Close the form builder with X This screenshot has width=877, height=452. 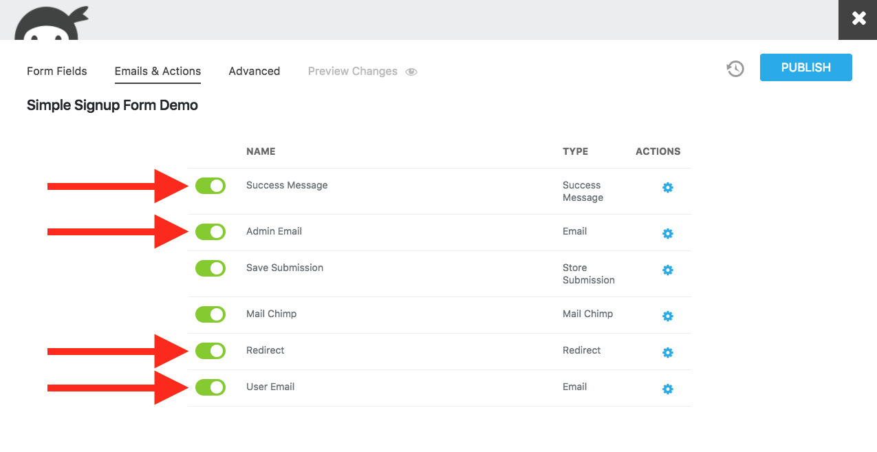pyautogui.click(x=858, y=19)
